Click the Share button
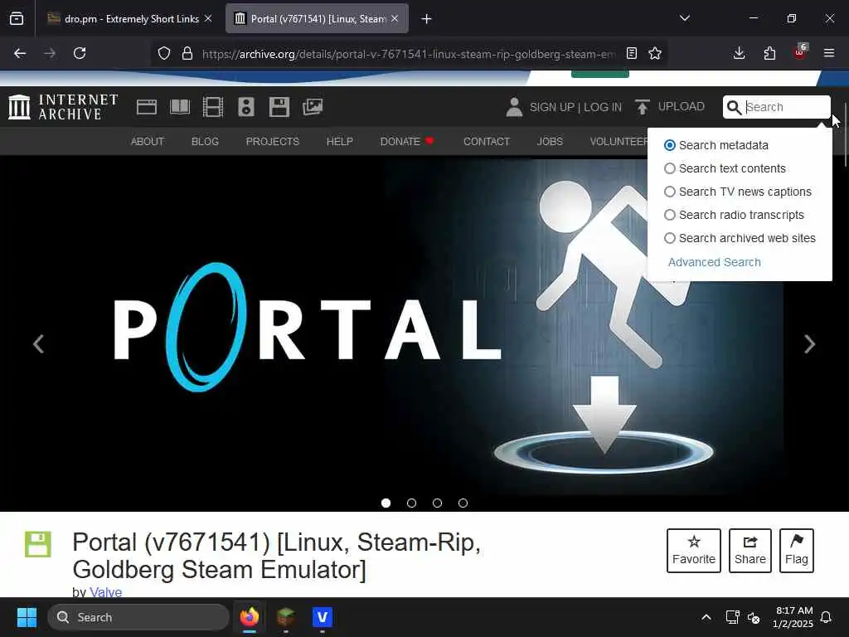Viewport: 849px width, 637px height. pyautogui.click(x=750, y=551)
